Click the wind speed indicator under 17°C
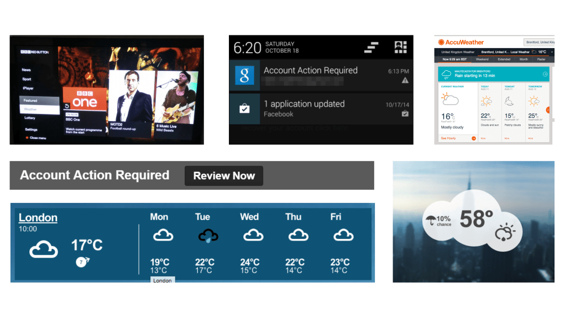 click(82, 262)
